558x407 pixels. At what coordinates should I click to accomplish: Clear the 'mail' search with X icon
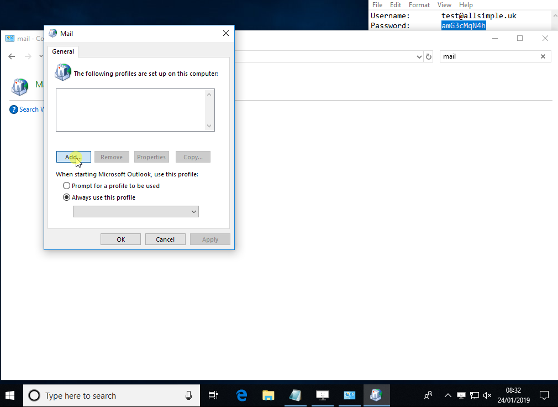543,56
